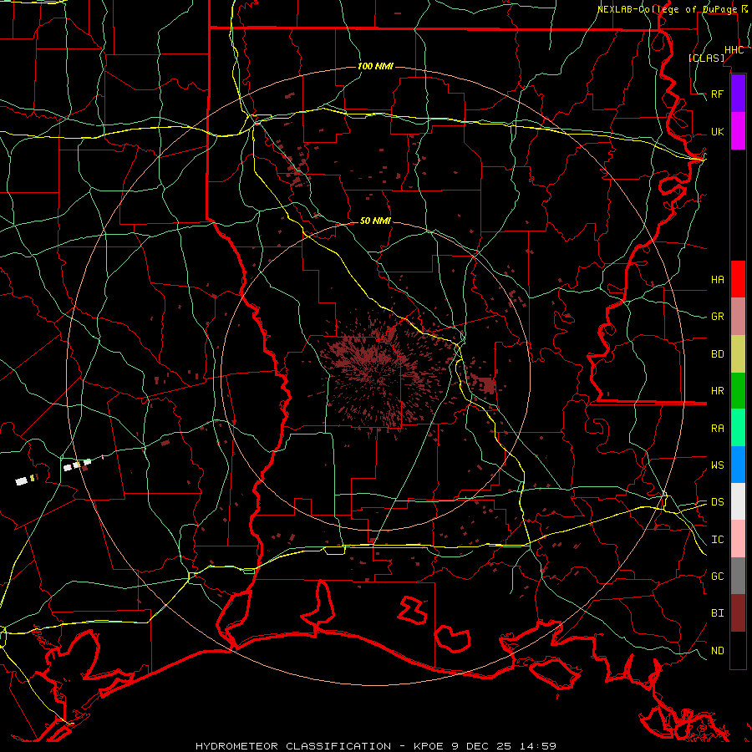752x752 pixels.
Task: Click the white DS legend color block
Action: tap(738, 501)
